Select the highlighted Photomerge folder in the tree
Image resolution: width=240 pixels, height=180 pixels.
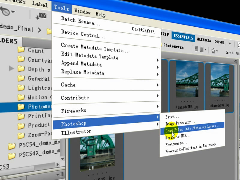[x=26, y=107]
